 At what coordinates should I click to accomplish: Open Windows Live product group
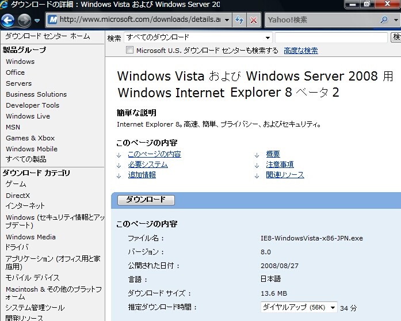click(x=28, y=116)
